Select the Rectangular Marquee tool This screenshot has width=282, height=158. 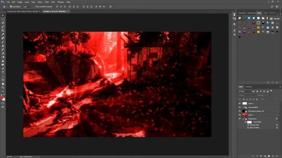coord(3,19)
